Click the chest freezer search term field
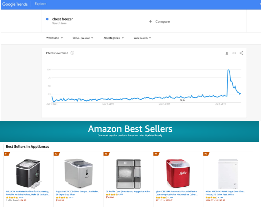Image resolution: width=261 pixels, height=208 pixels. [93, 21]
